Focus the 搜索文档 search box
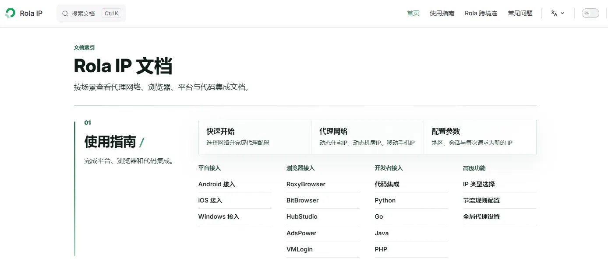The height and width of the screenshot is (272, 608). coord(91,14)
